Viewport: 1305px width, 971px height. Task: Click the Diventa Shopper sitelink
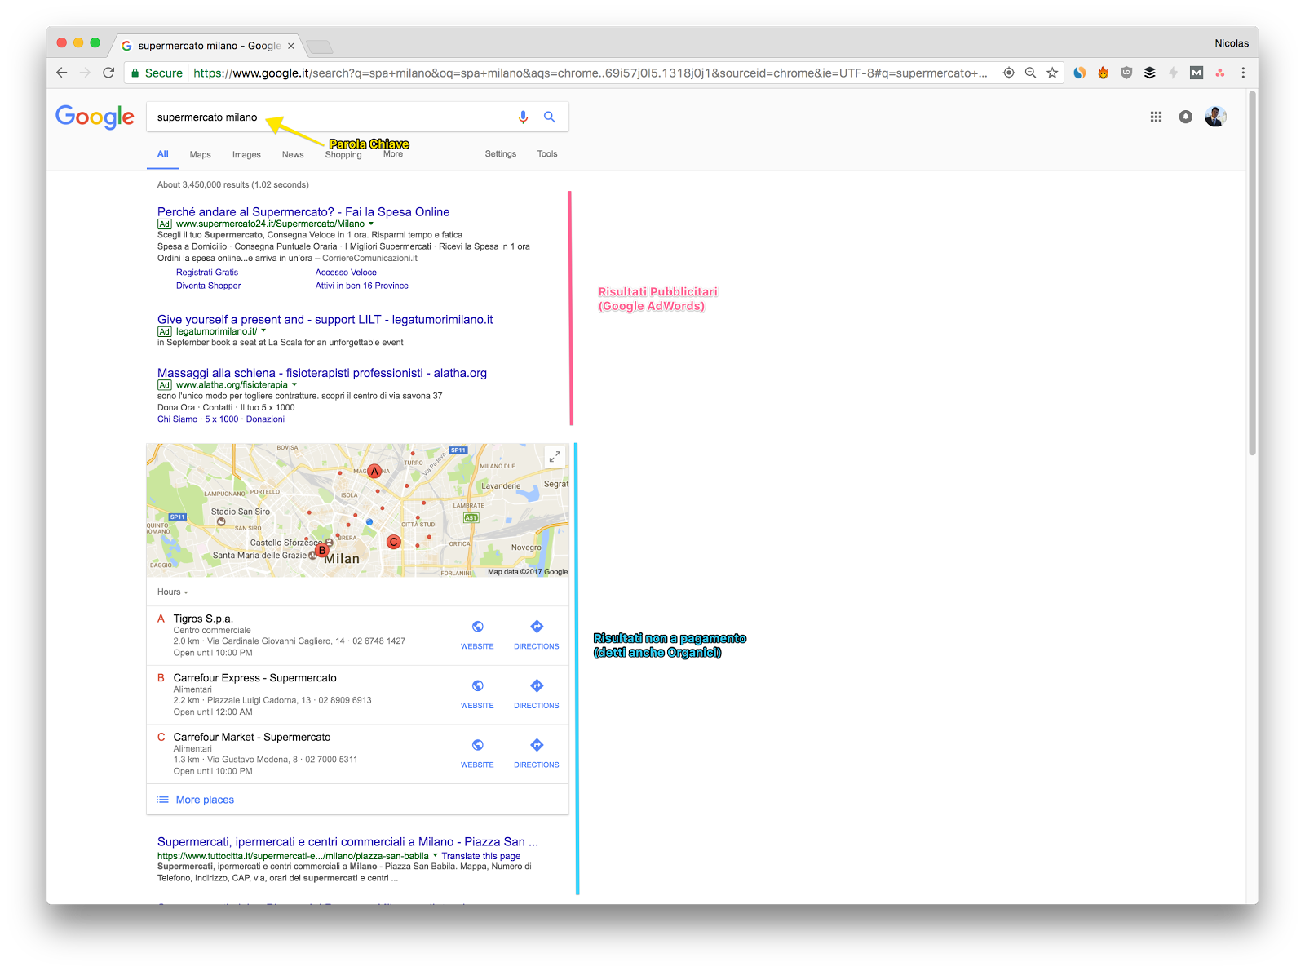coord(209,286)
